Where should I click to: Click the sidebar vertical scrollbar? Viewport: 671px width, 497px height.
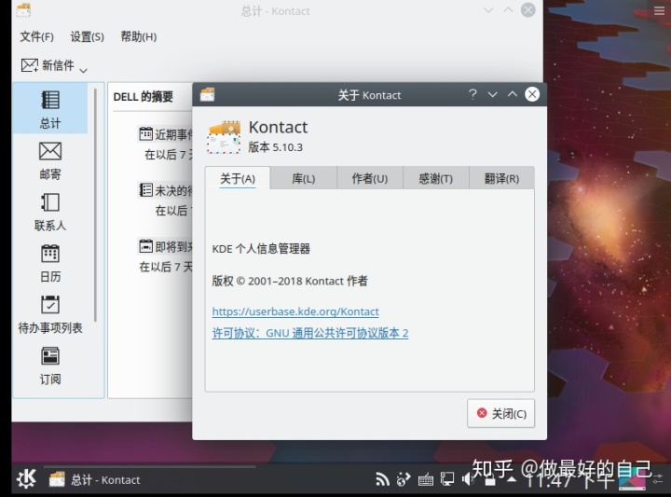(x=95, y=204)
